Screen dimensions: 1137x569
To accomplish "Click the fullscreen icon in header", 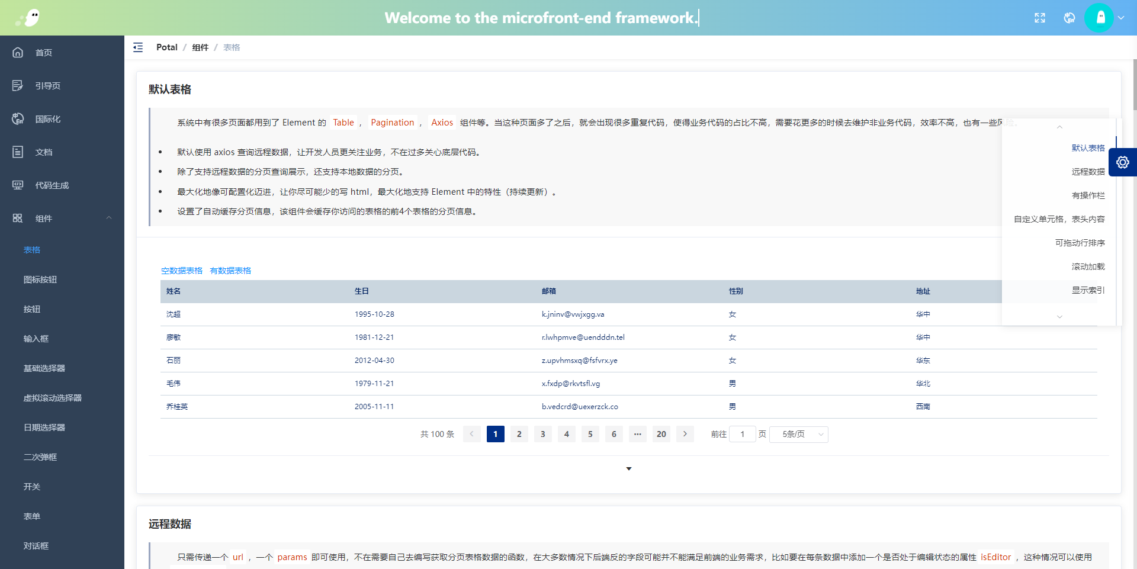I will [x=1040, y=18].
